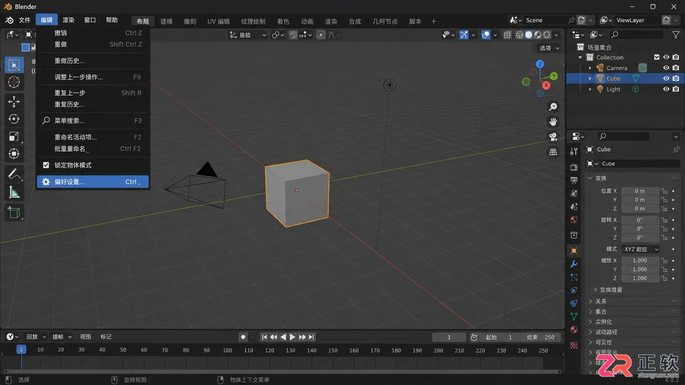Image resolution: width=685 pixels, height=385 pixels.
Task: Select the Cursor tool in the left toolbar
Action: [x=14, y=82]
